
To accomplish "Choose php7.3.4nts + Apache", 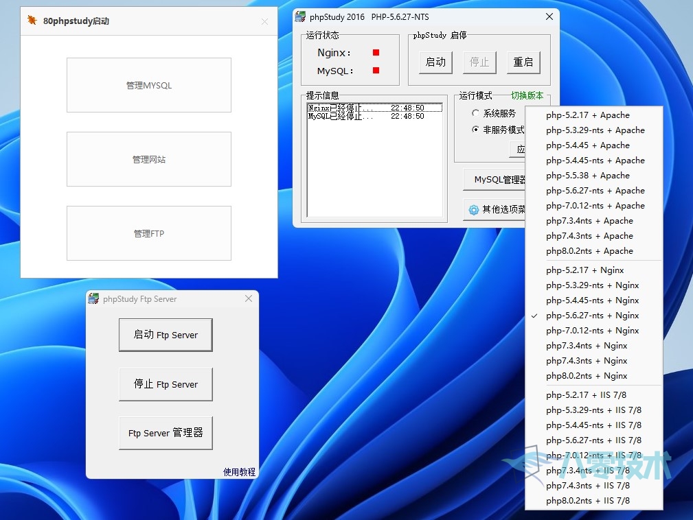I will (x=594, y=221).
